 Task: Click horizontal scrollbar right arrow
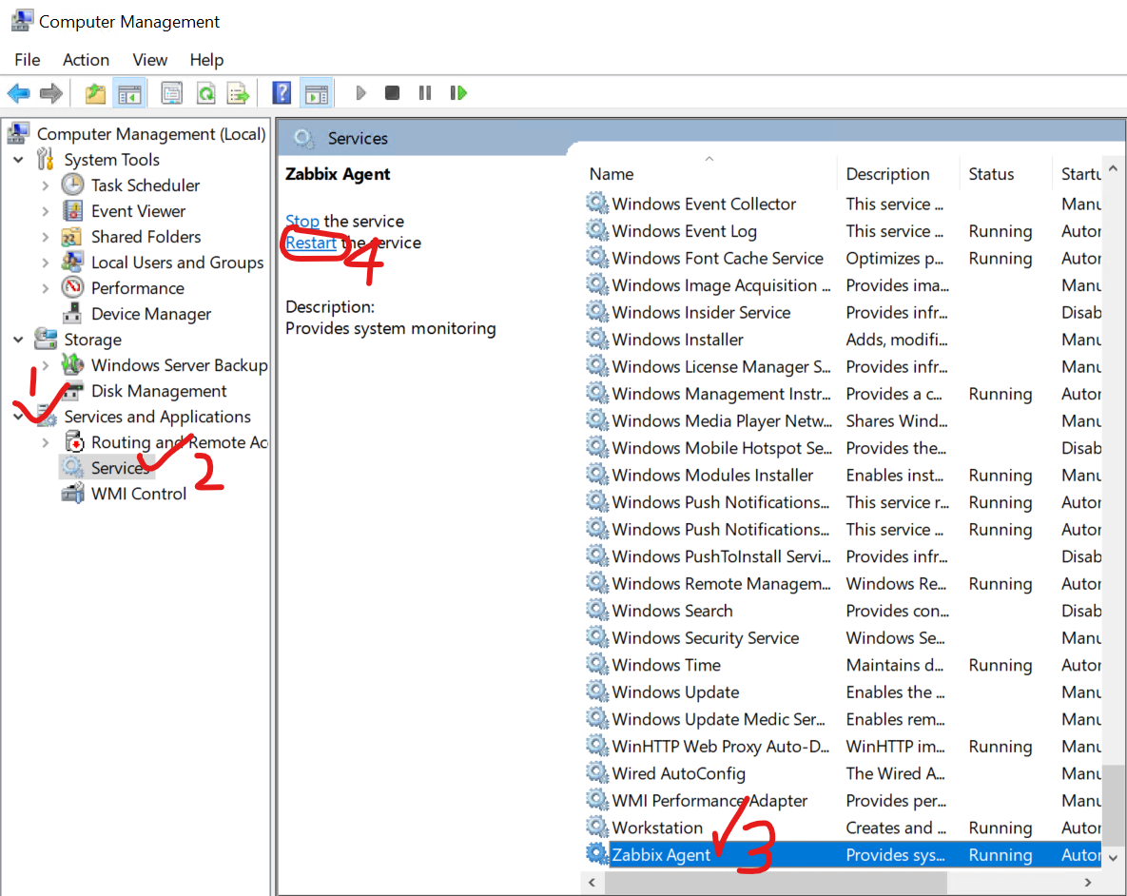tap(1088, 883)
